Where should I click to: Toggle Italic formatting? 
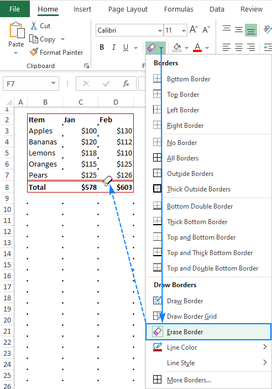(113, 47)
